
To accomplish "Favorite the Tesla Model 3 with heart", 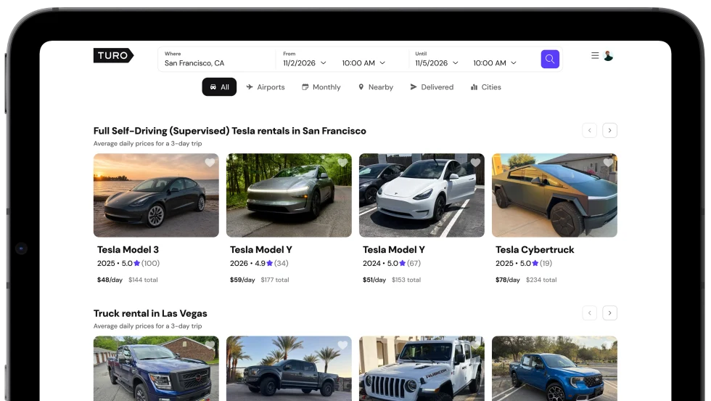I will point(210,163).
